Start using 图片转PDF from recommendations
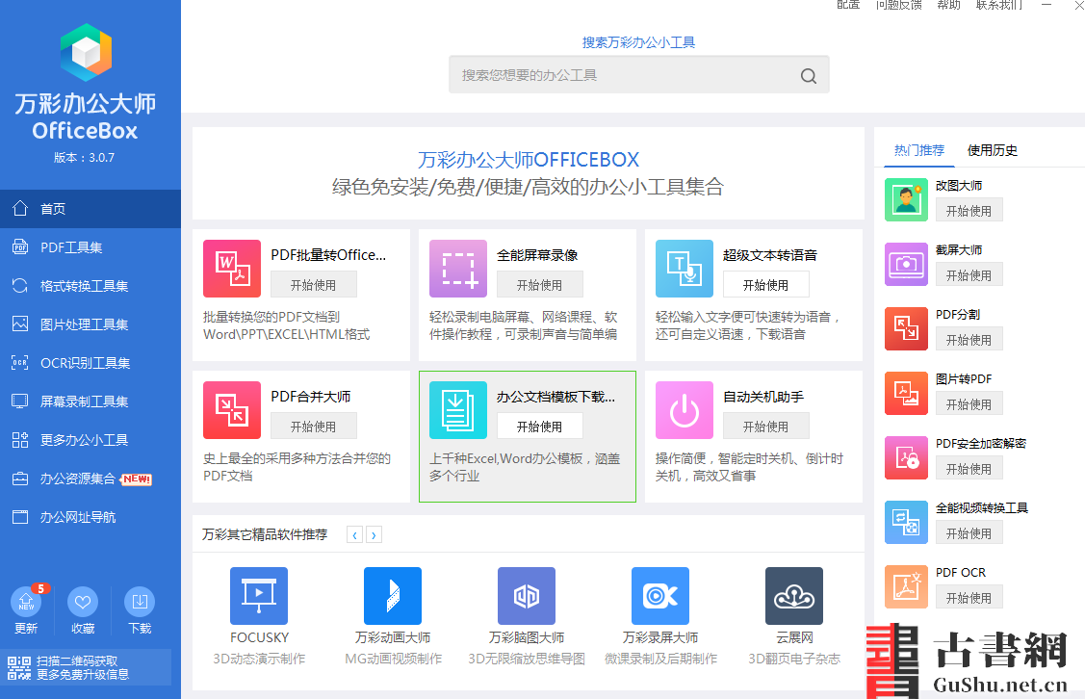 [969, 404]
